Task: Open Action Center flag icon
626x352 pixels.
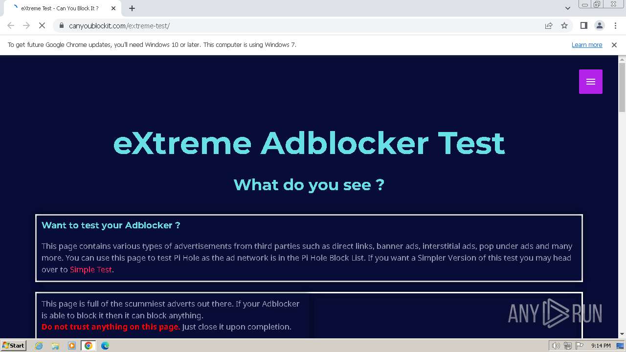Action: coord(580,346)
